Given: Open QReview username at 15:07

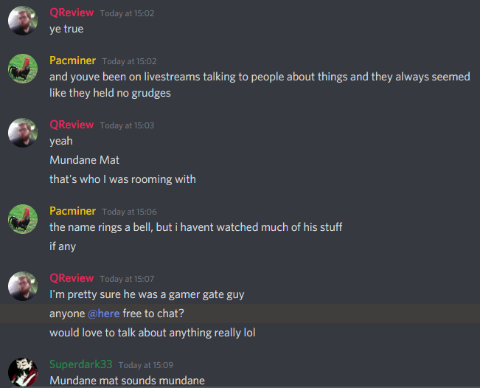Looking at the screenshot, I should point(72,278).
